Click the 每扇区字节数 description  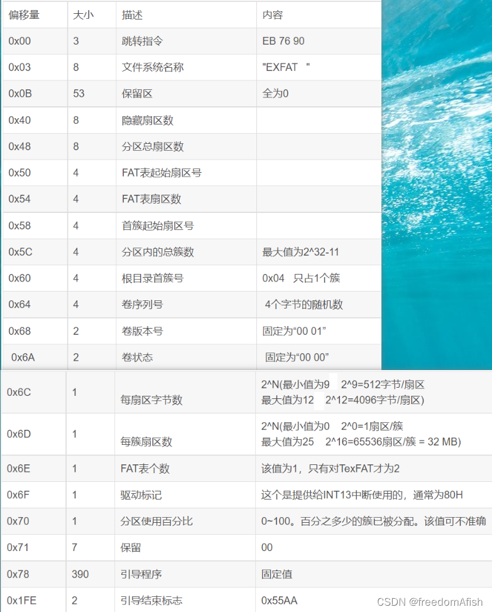(x=151, y=400)
